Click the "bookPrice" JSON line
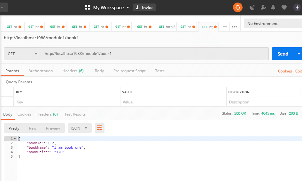This screenshot has width=302, height=181. point(45,152)
